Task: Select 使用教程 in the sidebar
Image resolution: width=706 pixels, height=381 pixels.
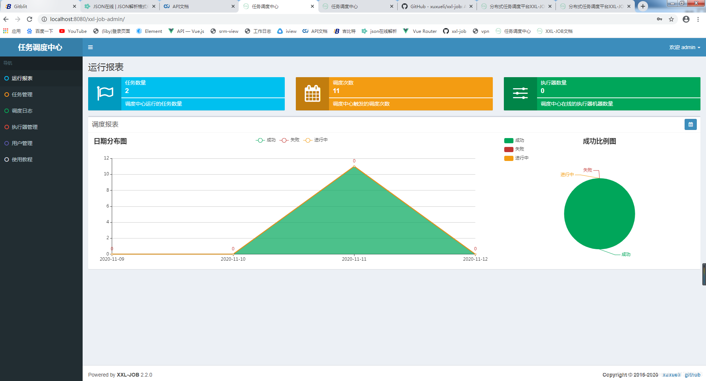Action: pyautogui.click(x=41, y=159)
